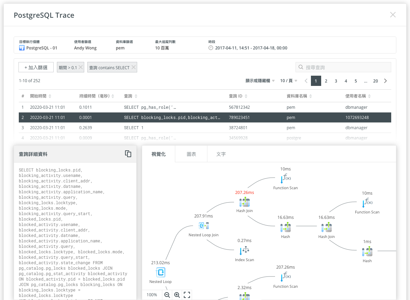The width and height of the screenshot is (410, 300).
Task: Toggle fullscreen view of the plan diagram
Action: 187,295
